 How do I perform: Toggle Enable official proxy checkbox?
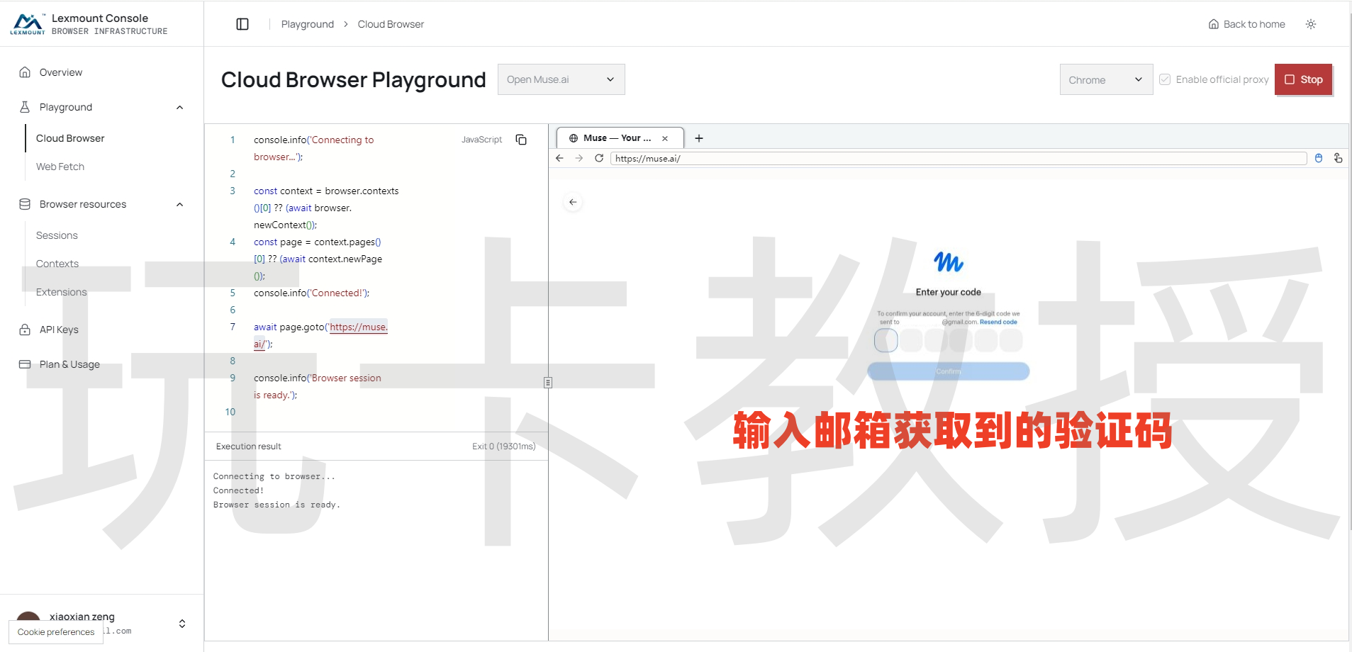tap(1165, 79)
